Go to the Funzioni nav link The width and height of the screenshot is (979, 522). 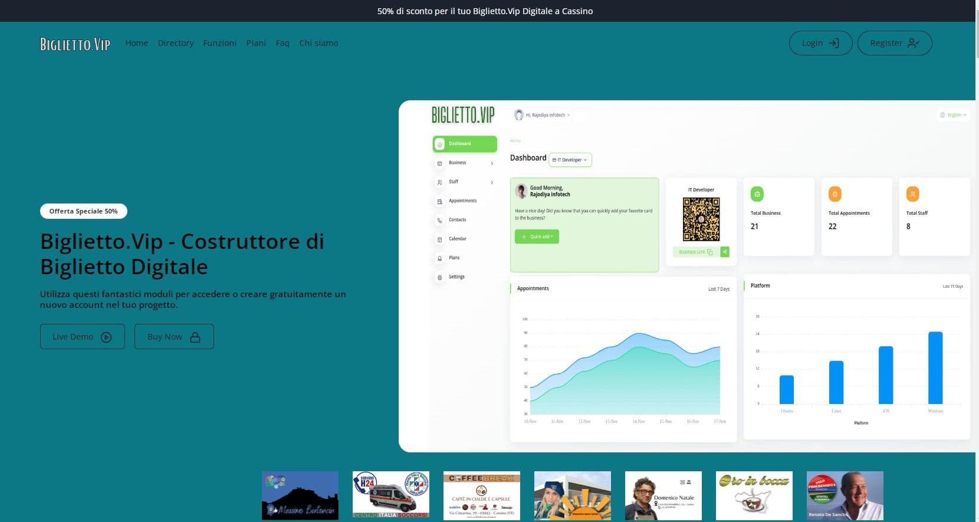(219, 43)
